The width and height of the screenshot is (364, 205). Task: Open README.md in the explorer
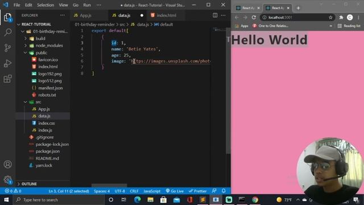click(x=47, y=158)
